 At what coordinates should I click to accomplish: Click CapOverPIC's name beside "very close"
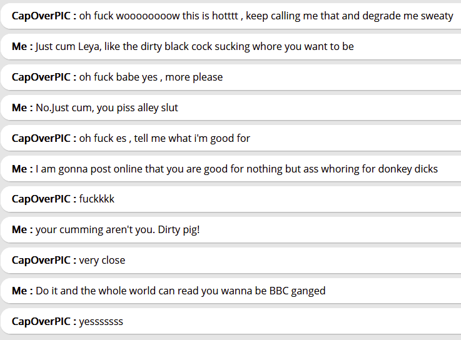coord(44,261)
